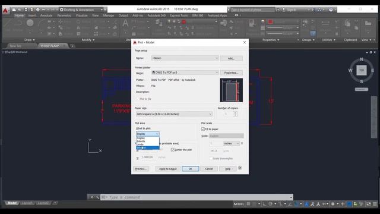Expand the Paper size dropdown
This screenshot has width=380, height=214.
(x=174, y=114)
